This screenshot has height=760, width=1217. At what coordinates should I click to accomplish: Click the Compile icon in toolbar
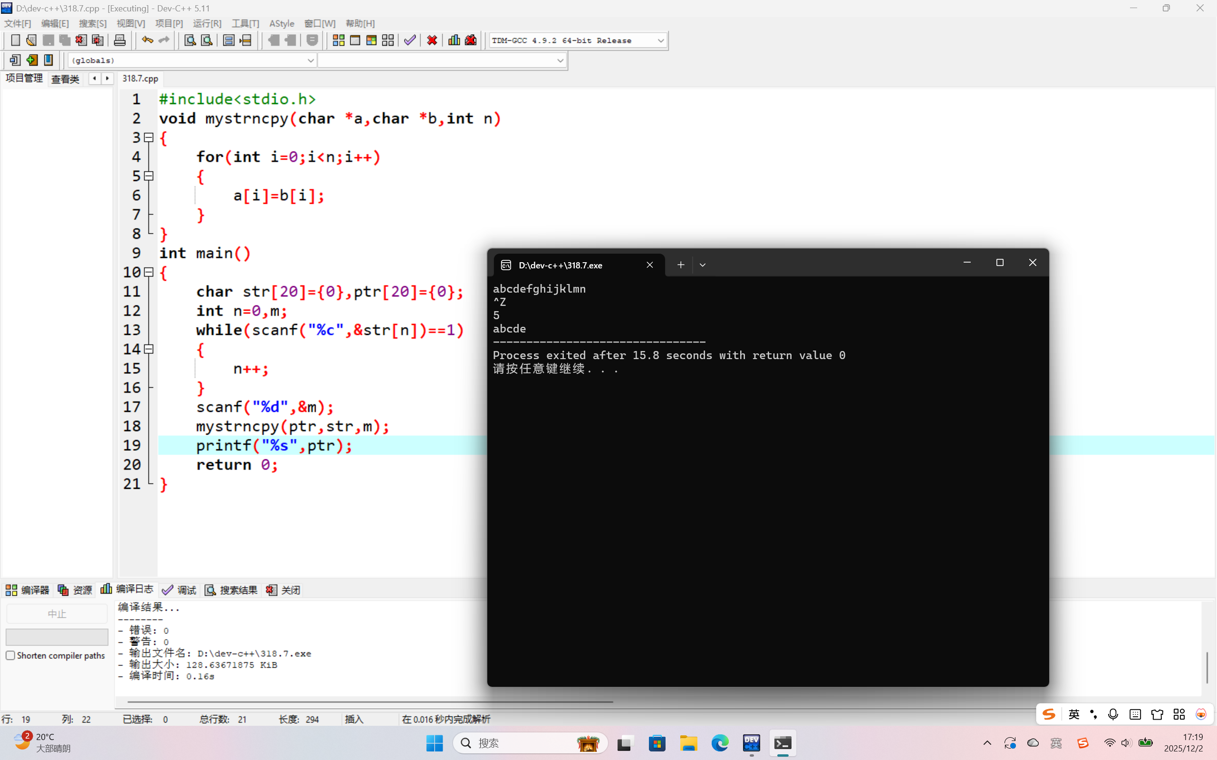point(338,40)
